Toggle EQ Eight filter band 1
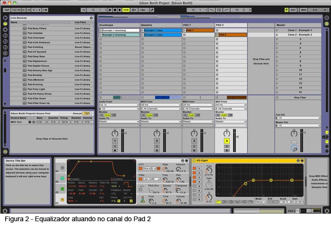Image resolution: width=331 pixels, height=225 pixels. click(194, 169)
